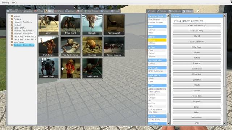The width and height of the screenshot is (232, 130).
Task: Select Piratecat's BIG Dinosaur category
Action: pyautogui.click(x=25, y=31)
